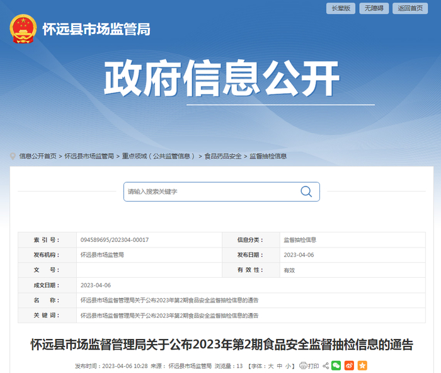Open breadcrumb 怀远县市场监管局
The height and width of the screenshot is (373, 441).
[89, 156]
